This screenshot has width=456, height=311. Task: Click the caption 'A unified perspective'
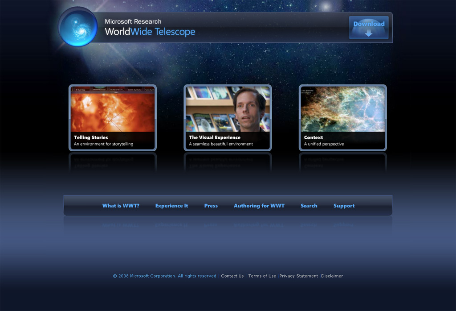(x=324, y=144)
